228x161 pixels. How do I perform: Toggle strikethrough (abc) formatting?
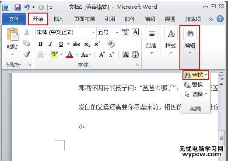(77, 44)
